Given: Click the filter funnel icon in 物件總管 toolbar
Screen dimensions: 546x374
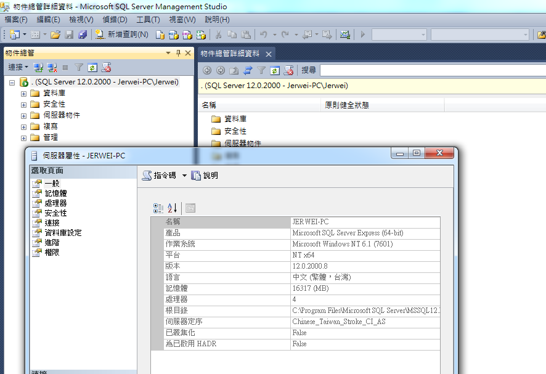Looking at the screenshot, I should (x=79, y=68).
